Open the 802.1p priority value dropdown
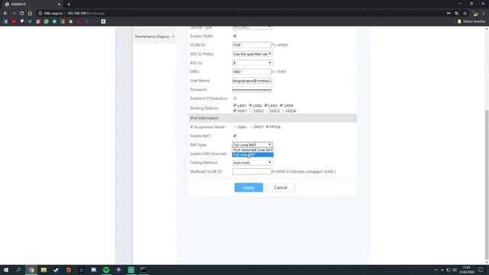489x275 pixels. pyautogui.click(x=252, y=63)
